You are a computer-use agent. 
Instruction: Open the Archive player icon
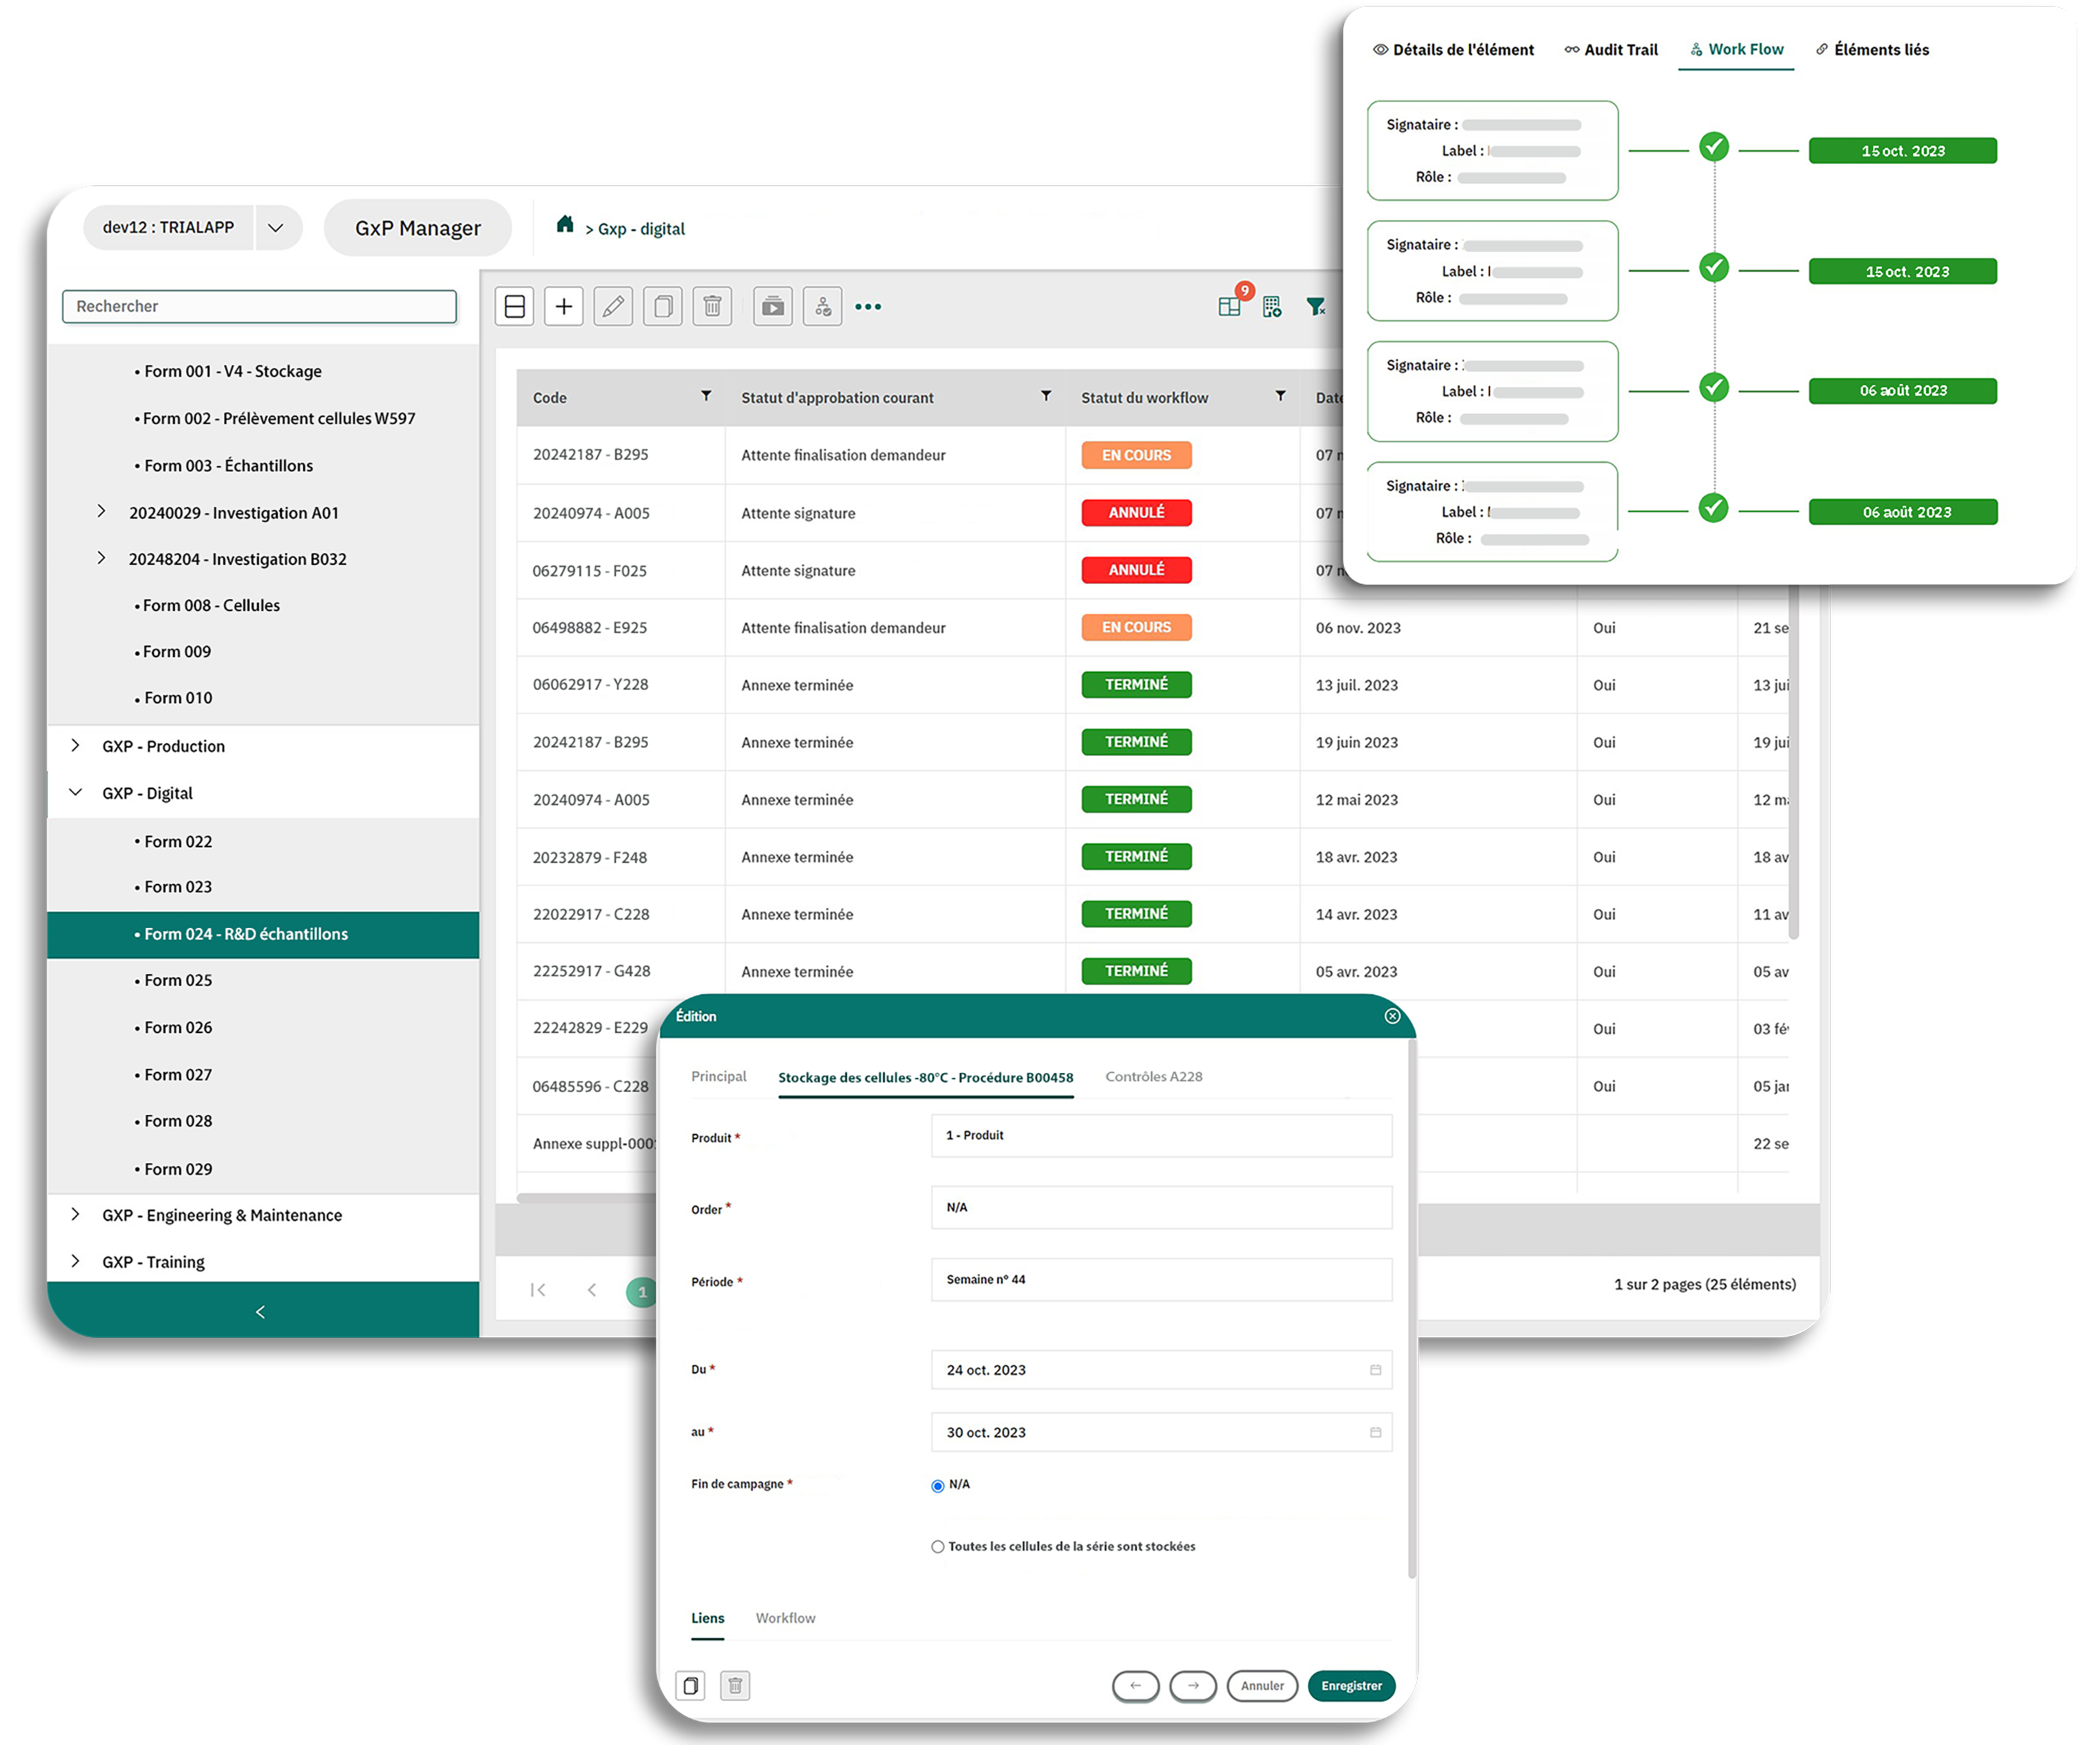[772, 306]
